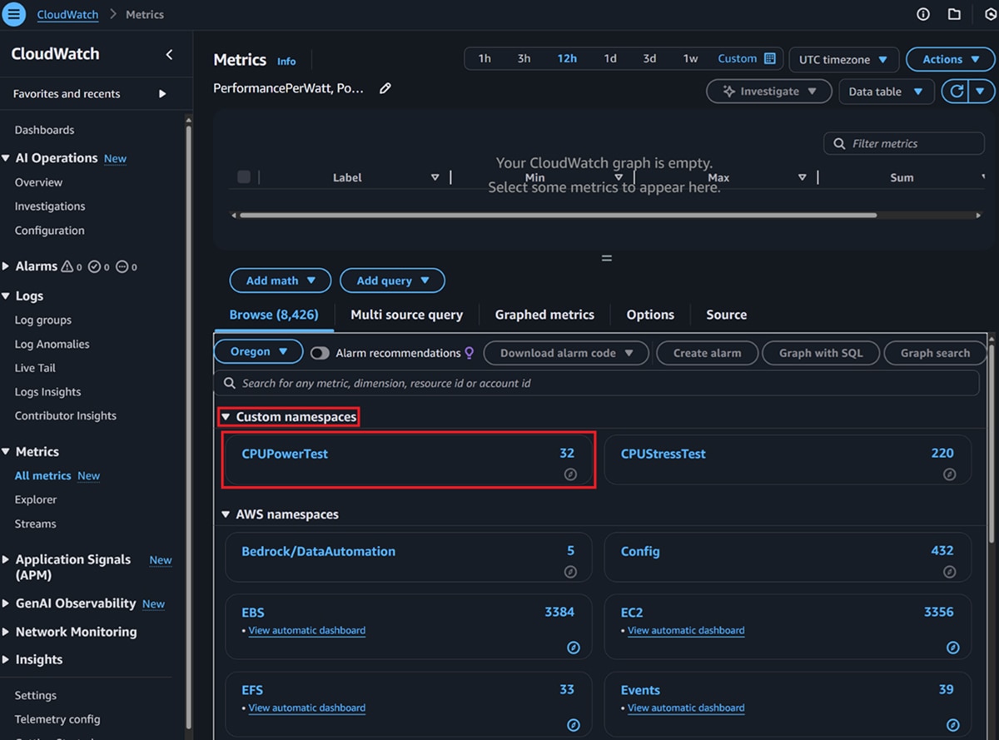Click the info icon in the top navigation bar
This screenshot has height=740, width=999.
[923, 13]
